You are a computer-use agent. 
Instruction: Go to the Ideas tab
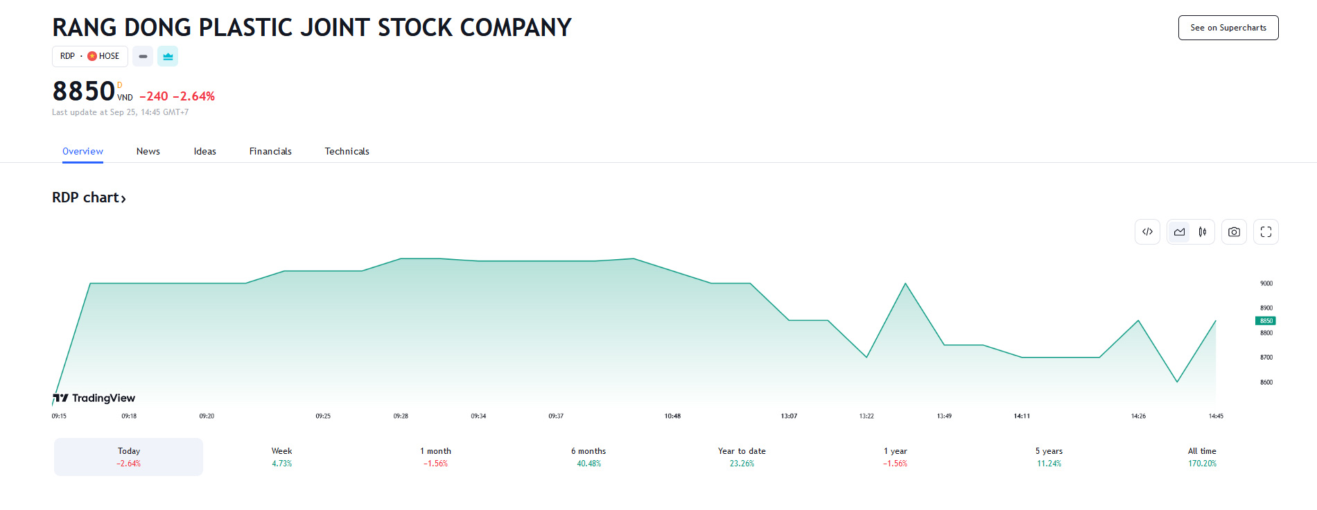coord(204,151)
